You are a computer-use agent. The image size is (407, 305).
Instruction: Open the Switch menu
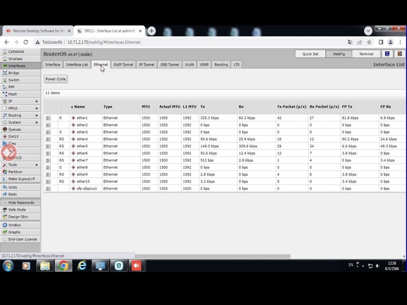[x=20, y=80]
